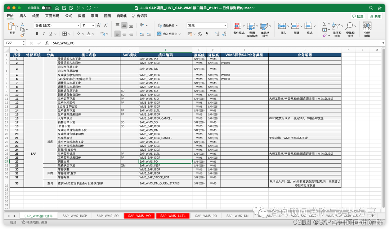Click the Redo icon in title bar
Viewport: 389px width, 229px height.
pos(89,8)
